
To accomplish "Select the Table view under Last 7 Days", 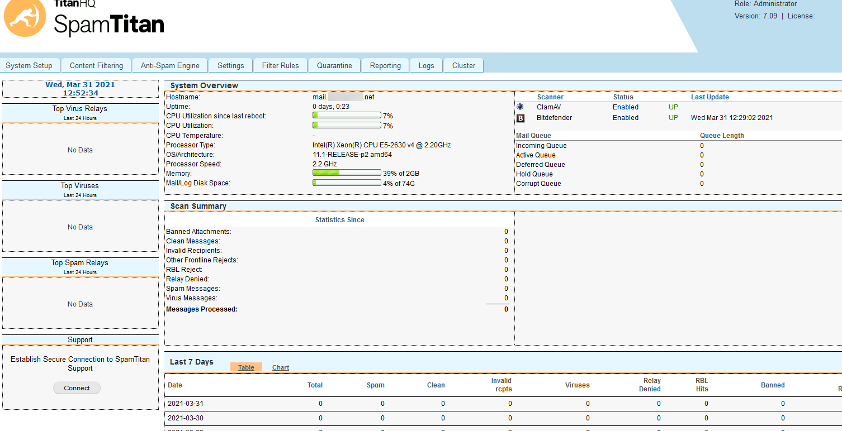I will [x=246, y=367].
